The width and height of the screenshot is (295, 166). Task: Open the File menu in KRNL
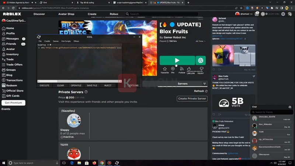[40, 41]
